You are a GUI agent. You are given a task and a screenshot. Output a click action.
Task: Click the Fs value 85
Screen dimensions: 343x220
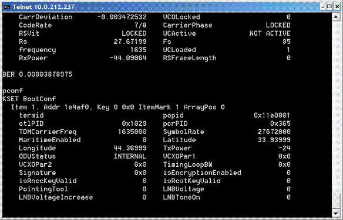pos(287,42)
